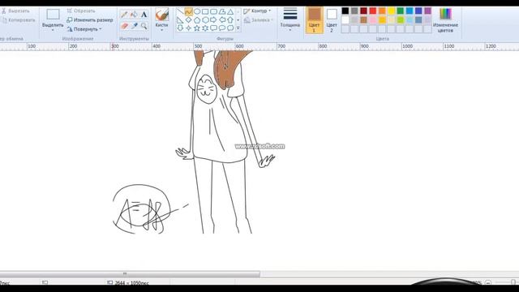519x292 pixels.
Task: Pick the yellow color swatch
Action: 391,11
